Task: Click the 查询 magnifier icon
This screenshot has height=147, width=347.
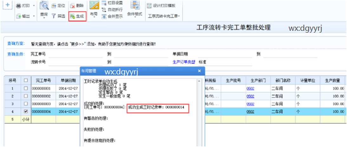Action: tap(44, 6)
